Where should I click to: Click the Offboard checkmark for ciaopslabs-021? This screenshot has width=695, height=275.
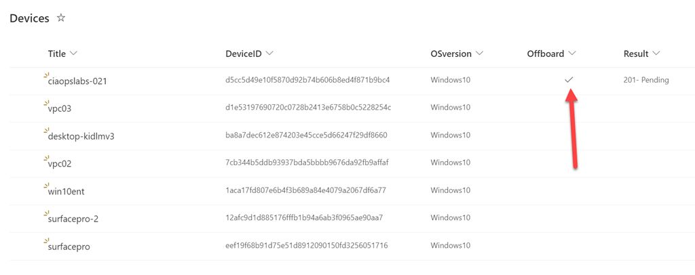[x=569, y=80]
